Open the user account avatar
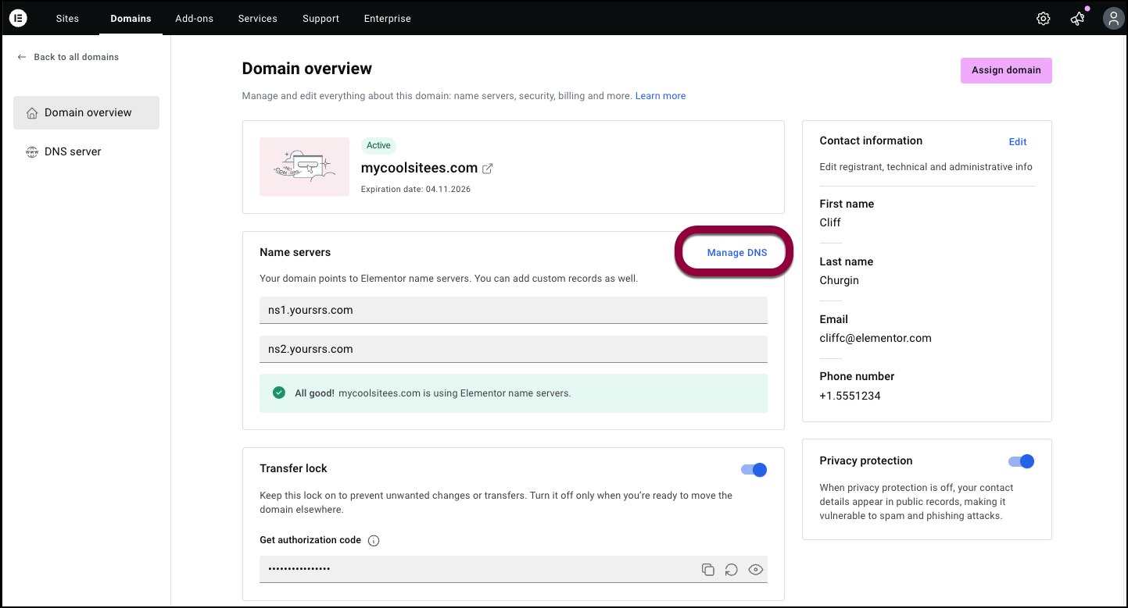1128x608 pixels. 1112,19
